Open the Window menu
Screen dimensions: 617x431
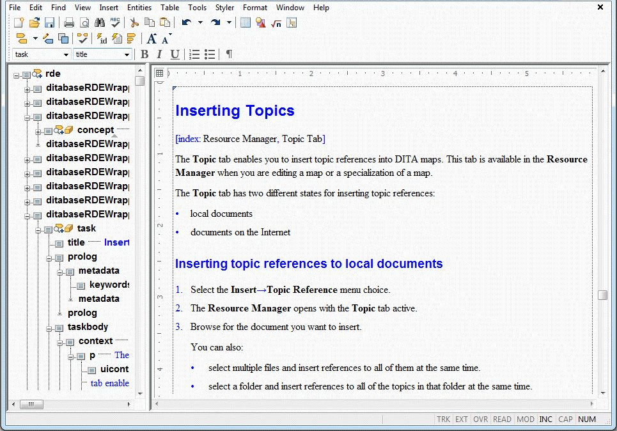(290, 8)
